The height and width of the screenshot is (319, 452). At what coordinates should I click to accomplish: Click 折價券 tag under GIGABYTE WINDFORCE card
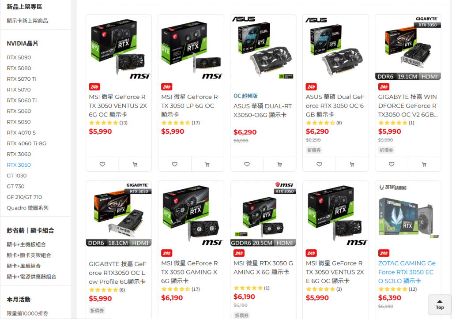pos(386,150)
